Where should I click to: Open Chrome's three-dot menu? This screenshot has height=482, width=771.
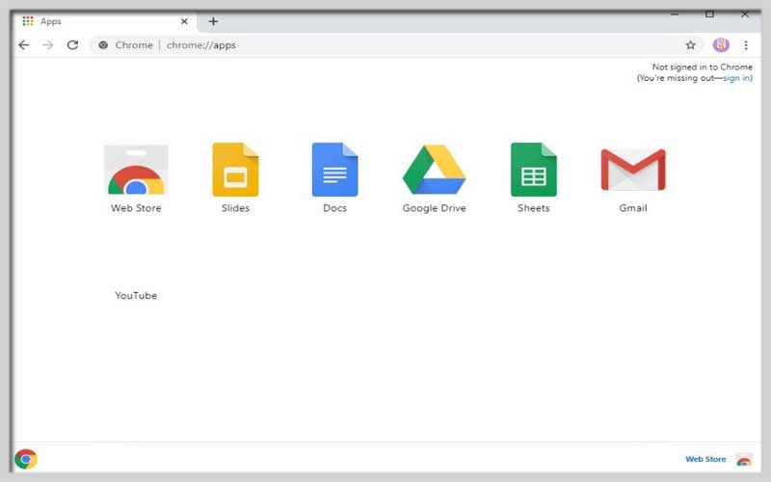(x=746, y=45)
